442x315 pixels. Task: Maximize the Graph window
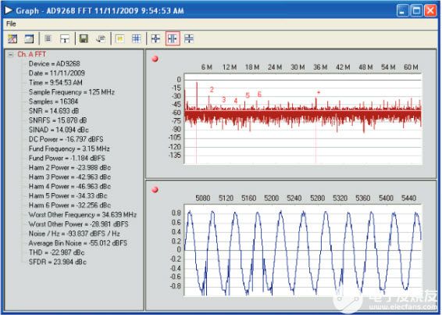(x=416, y=11)
